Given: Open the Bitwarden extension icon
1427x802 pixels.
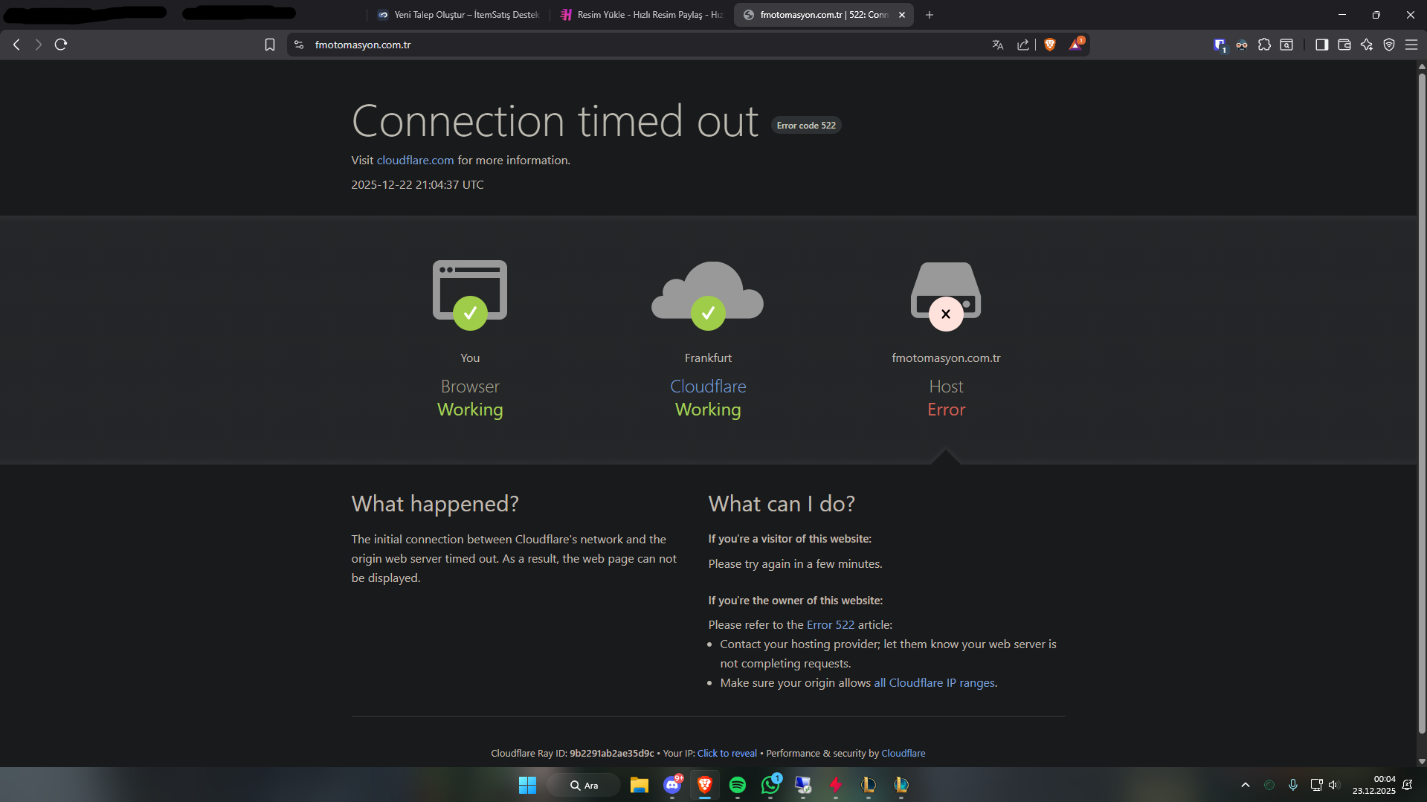Looking at the screenshot, I should point(1220,45).
